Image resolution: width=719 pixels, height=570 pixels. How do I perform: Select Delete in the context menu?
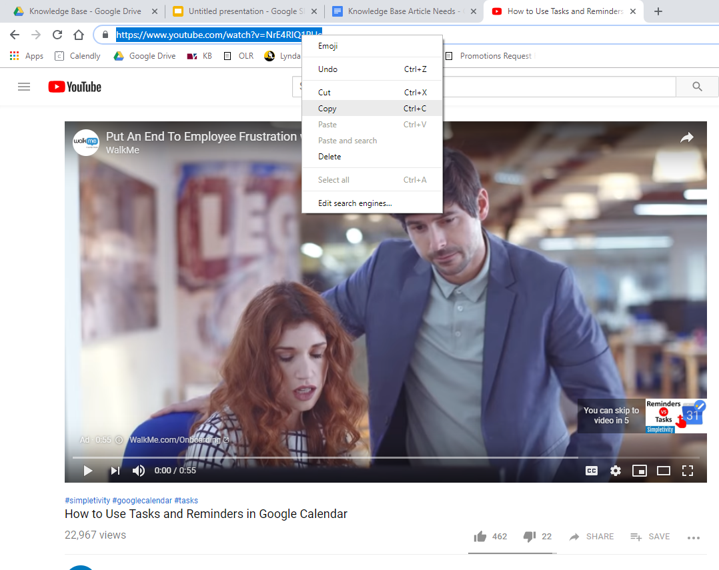point(372,157)
